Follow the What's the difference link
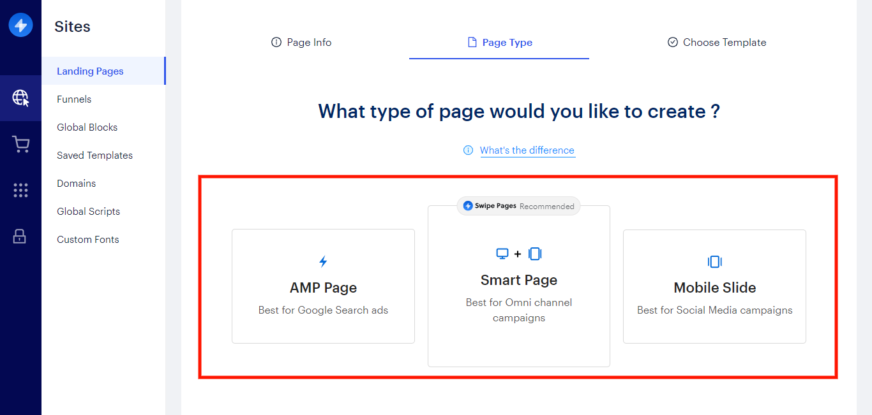This screenshot has height=415, width=872. tap(527, 150)
